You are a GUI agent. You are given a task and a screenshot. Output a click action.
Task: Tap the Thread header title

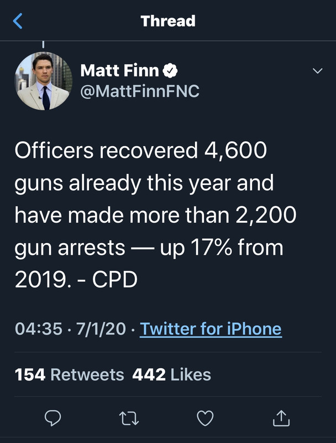click(168, 21)
